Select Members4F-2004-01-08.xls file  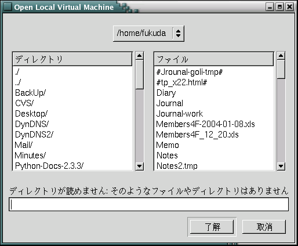click(x=205, y=124)
